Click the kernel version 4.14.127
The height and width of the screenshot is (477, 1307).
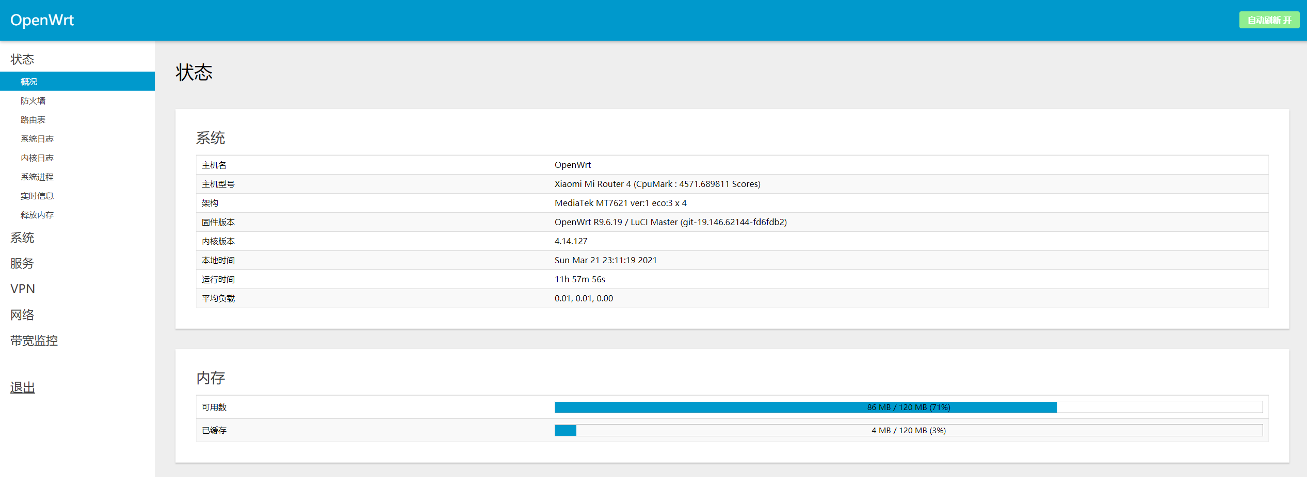tap(571, 241)
